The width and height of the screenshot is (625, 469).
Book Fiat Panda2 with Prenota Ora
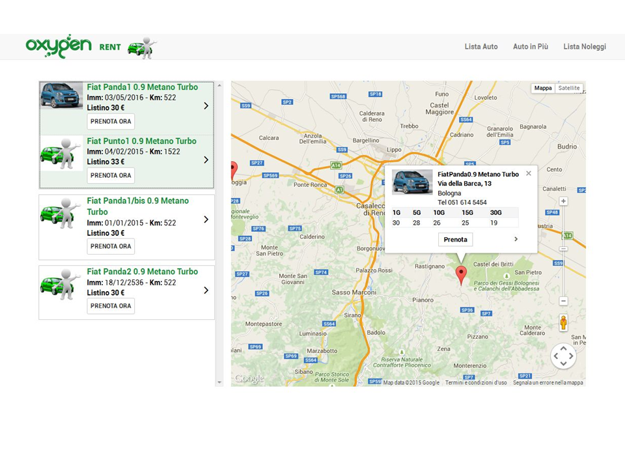coord(111,306)
